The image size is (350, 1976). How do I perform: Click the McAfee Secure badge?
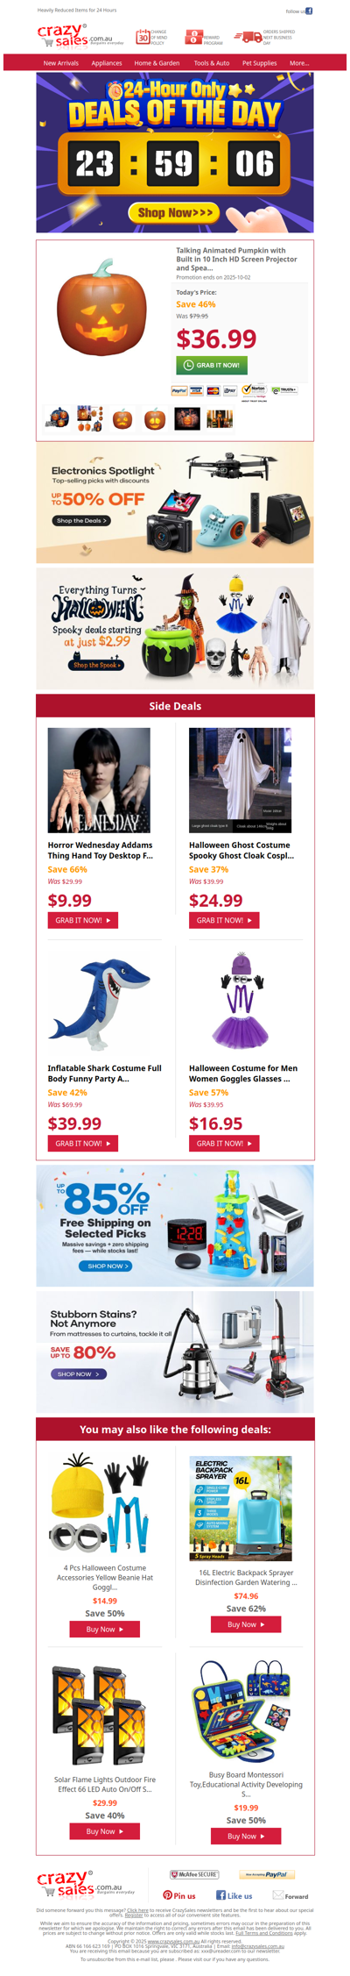194,1874
